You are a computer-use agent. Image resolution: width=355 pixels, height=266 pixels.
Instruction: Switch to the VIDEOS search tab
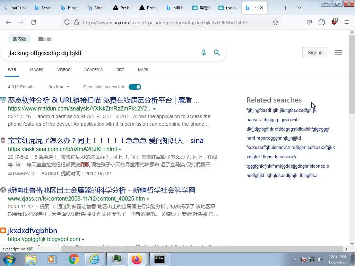point(64,70)
